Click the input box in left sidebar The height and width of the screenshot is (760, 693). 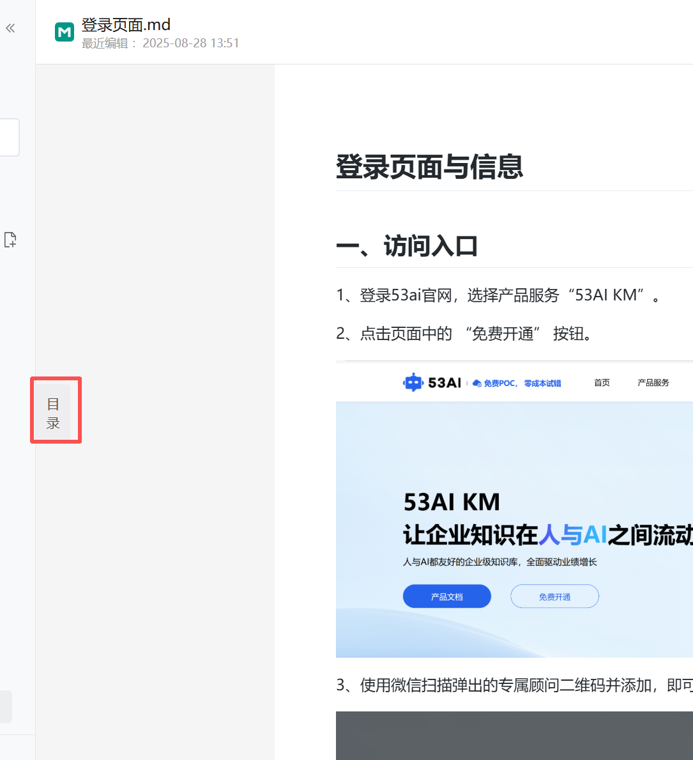pyautogui.click(x=9, y=137)
